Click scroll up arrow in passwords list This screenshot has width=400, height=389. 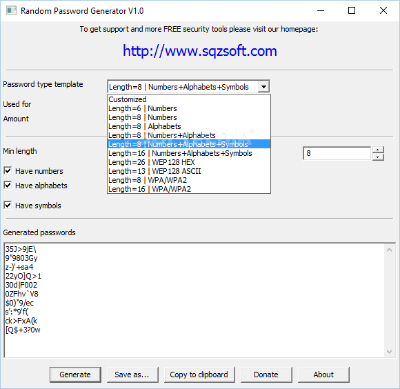click(x=389, y=250)
